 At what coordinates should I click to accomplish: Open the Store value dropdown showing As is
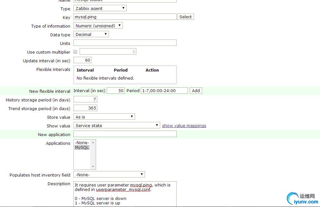coord(104,117)
